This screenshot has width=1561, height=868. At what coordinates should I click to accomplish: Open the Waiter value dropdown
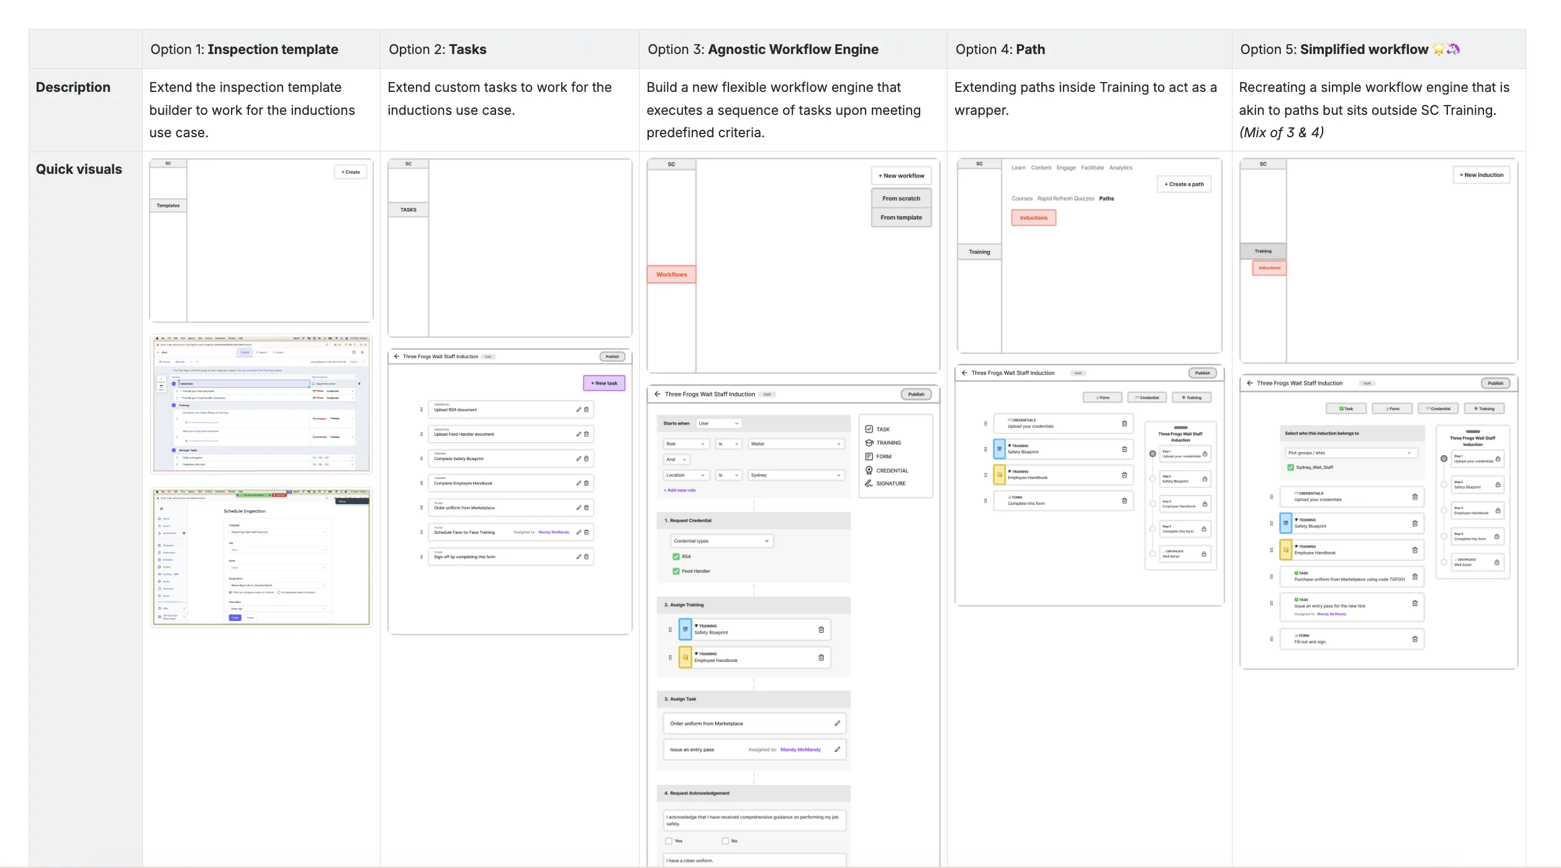point(796,445)
